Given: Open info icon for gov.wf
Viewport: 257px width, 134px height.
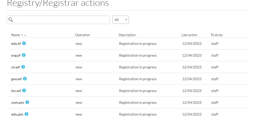Looking at the screenshot, I should (25, 79).
